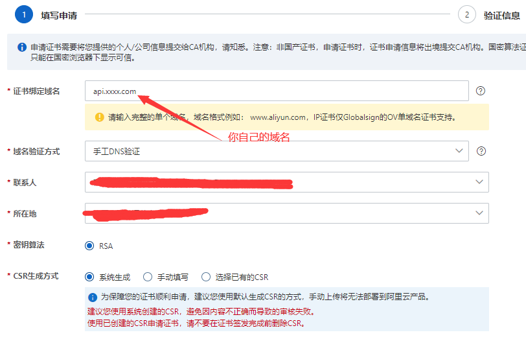
Task: Click yellow warning icon in domain hint
Action: (100, 117)
